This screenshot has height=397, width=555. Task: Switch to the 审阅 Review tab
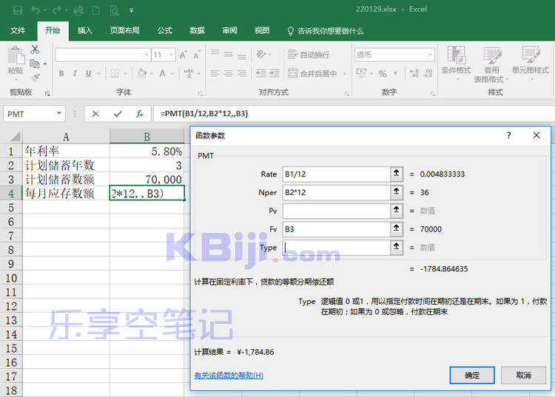[x=229, y=30]
